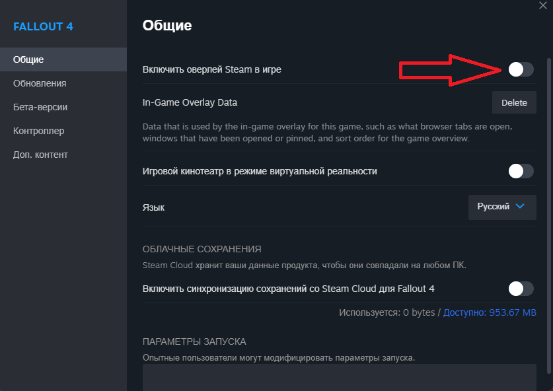Click the chevron arrow beside Русский
553x391 pixels.
(x=520, y=207)
